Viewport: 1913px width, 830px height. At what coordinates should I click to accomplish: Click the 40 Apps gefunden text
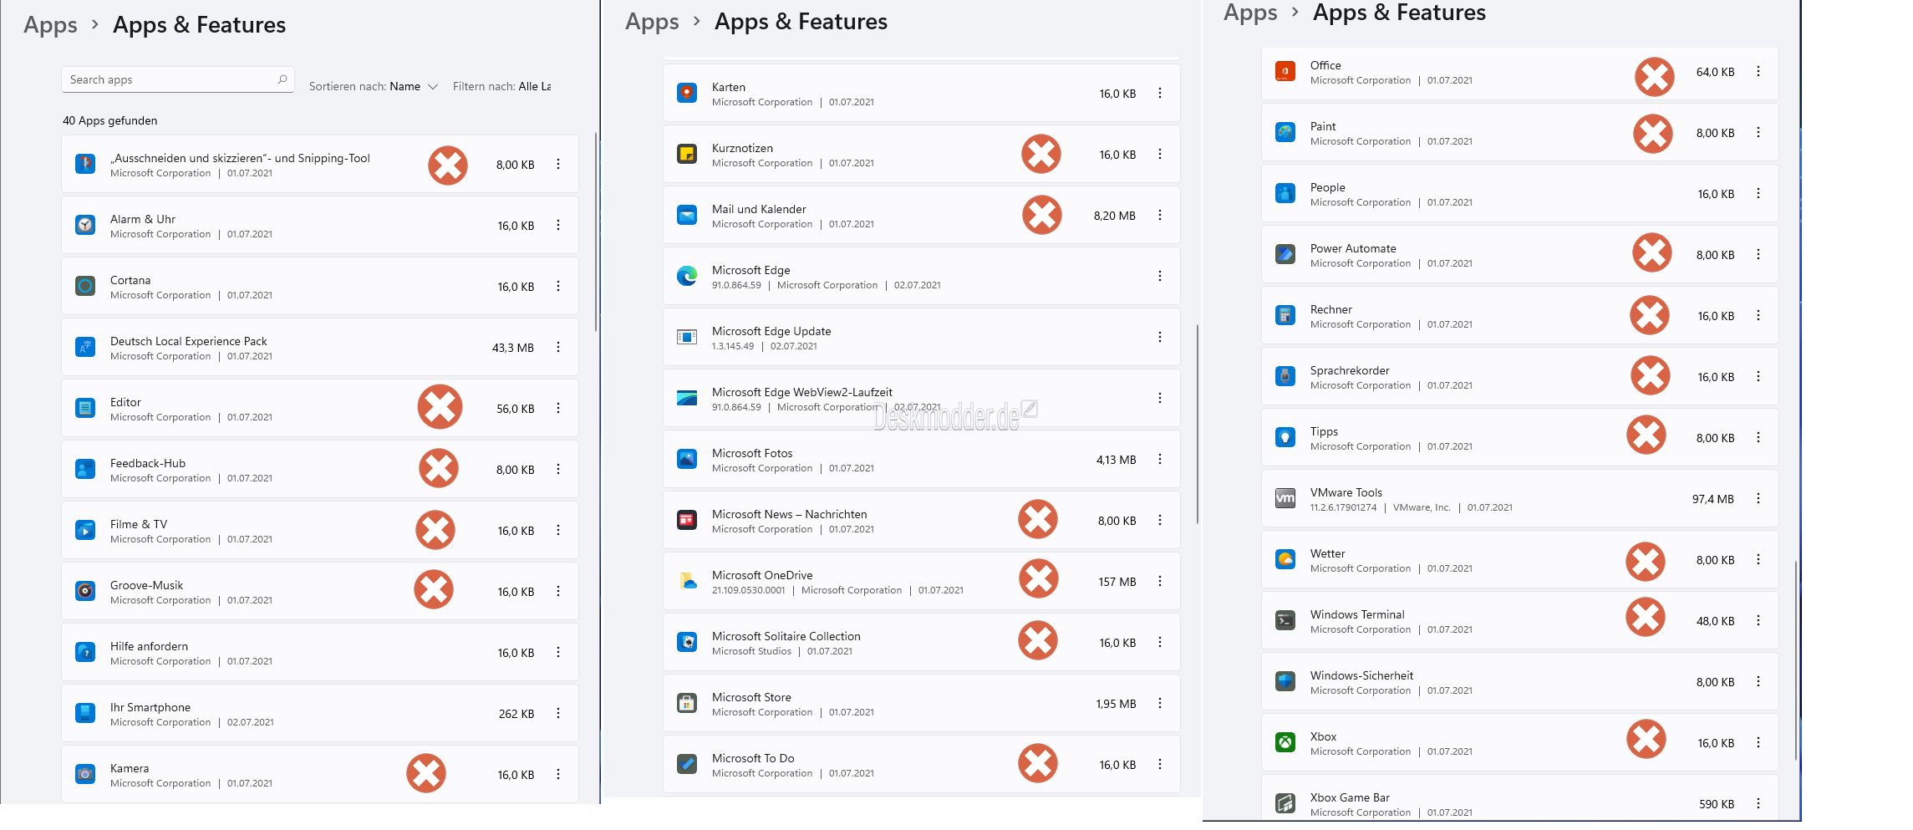pos(110,120)
